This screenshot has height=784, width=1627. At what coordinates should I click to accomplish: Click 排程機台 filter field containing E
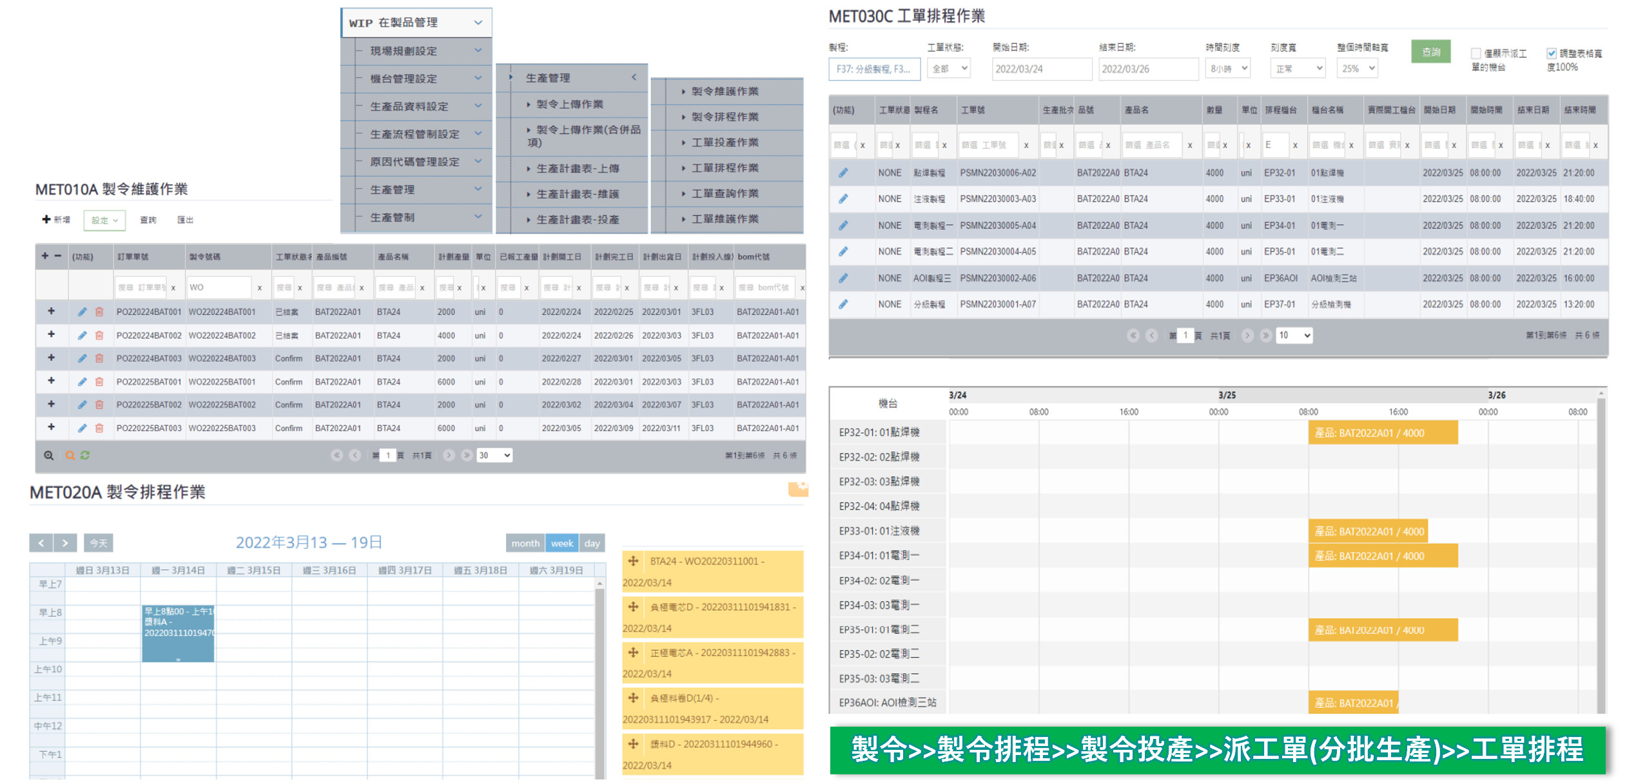point(1276,145)
